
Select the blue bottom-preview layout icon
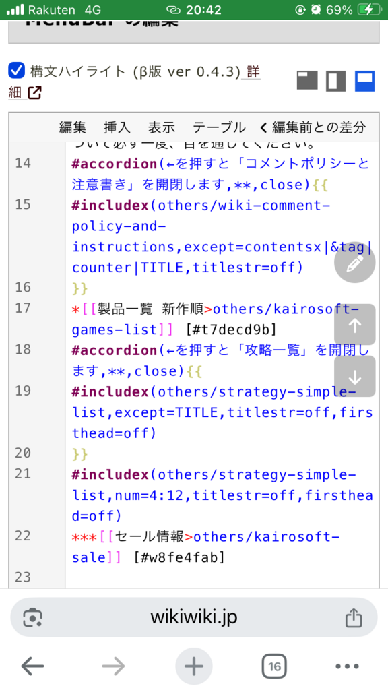(x=364, y=81)
